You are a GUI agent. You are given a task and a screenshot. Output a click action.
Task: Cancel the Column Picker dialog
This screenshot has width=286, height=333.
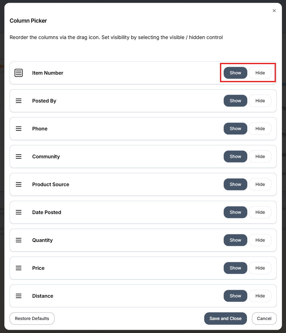click(x=264, y=318)
